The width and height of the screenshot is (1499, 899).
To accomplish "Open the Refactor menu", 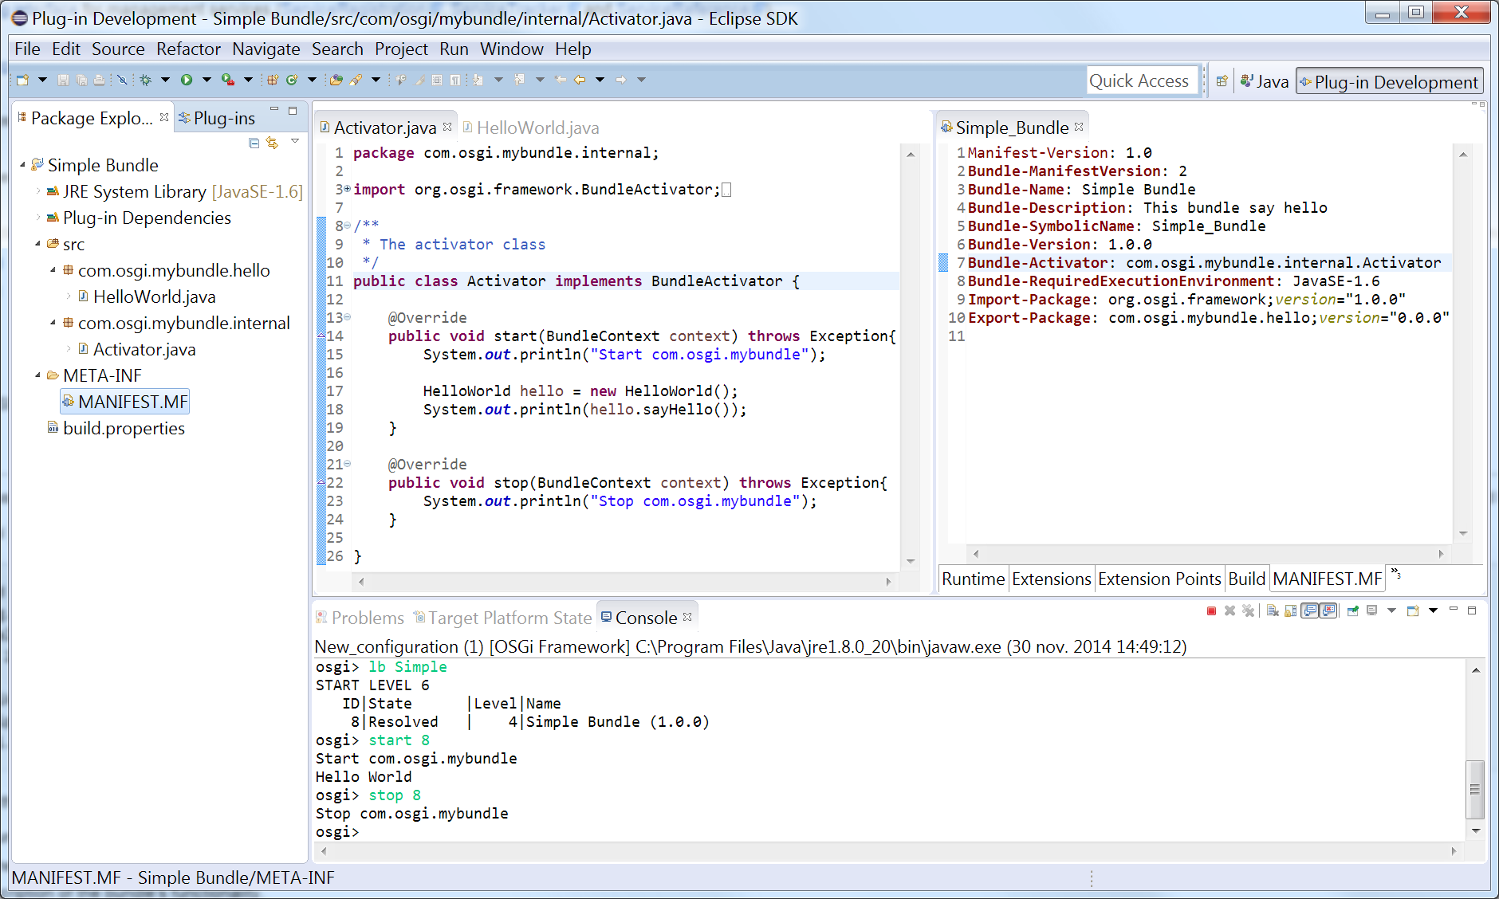I will pyautogui.click(x=188, y=49).
